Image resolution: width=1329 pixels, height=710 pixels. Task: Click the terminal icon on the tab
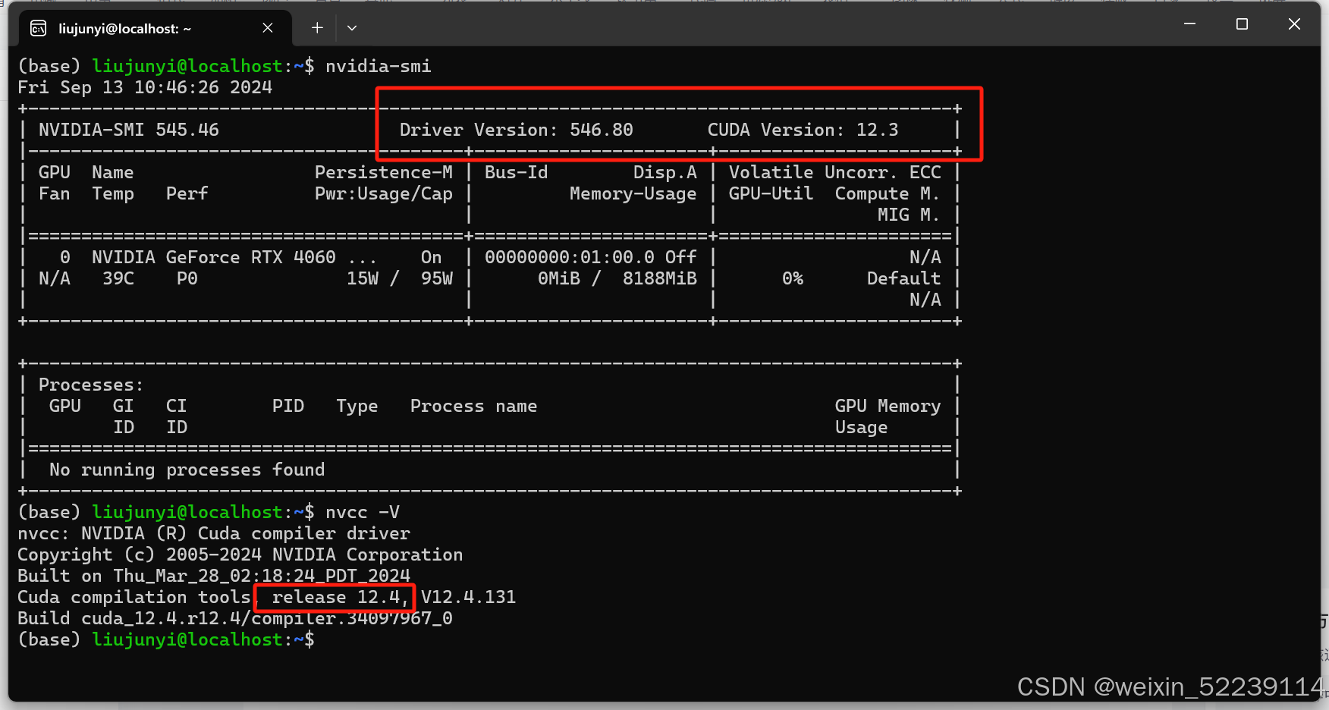pos(38,29)
